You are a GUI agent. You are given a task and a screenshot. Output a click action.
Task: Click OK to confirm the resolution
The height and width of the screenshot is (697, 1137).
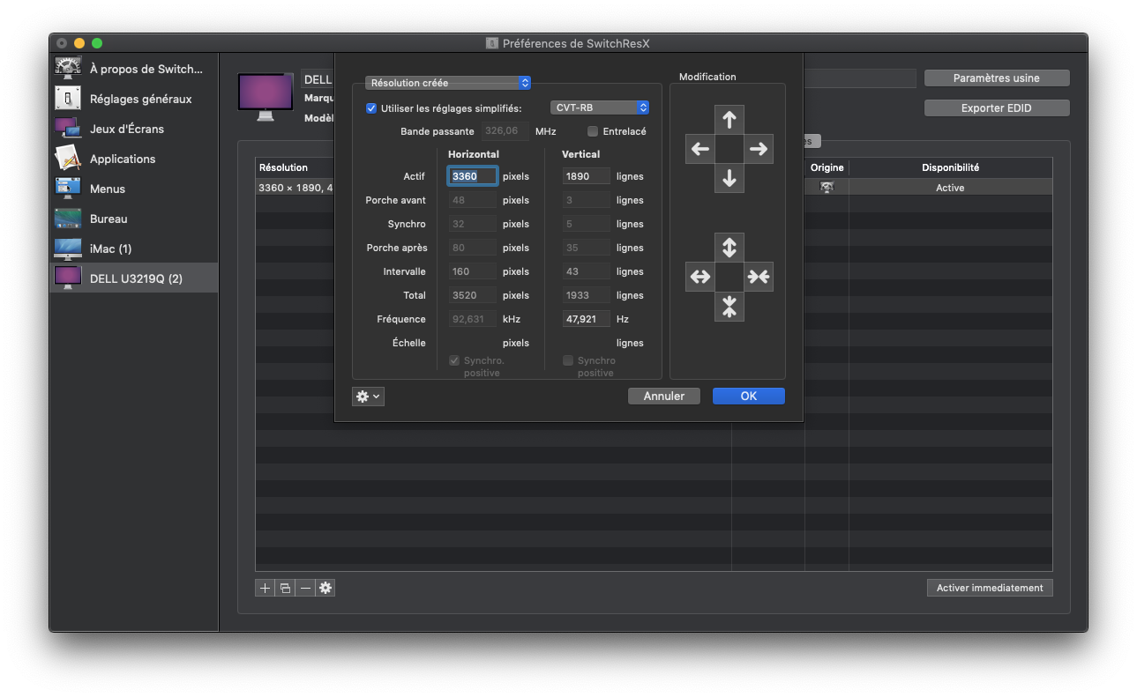click(x=749, y=397)
